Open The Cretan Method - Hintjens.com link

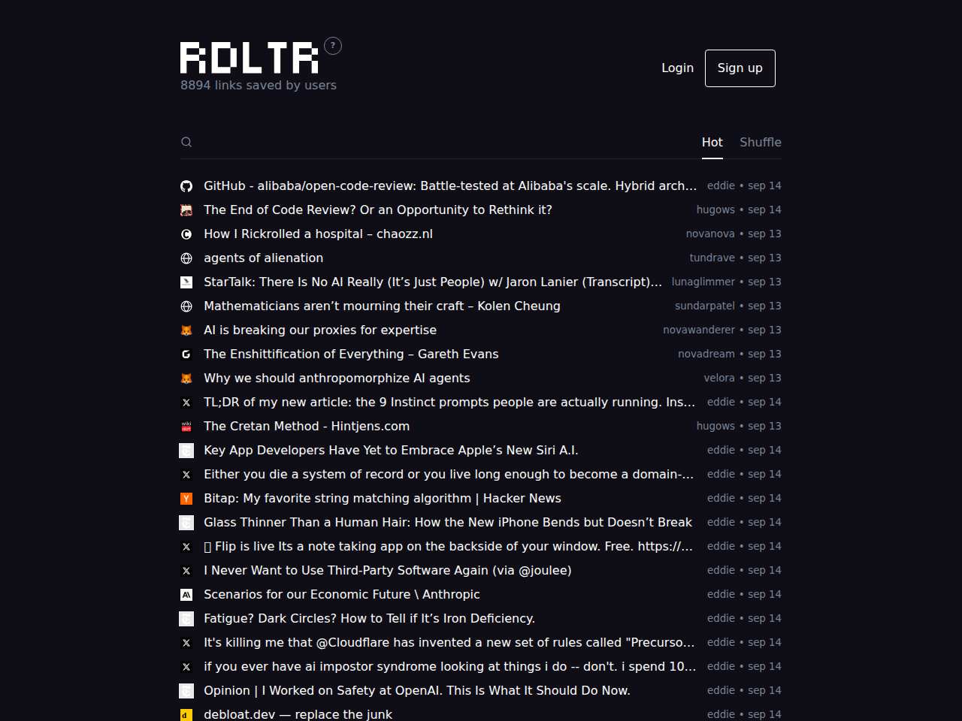click(x=307, y=426)
